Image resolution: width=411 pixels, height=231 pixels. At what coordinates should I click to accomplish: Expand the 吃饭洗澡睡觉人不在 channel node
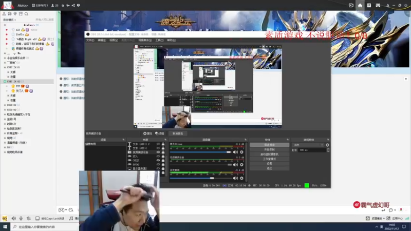5,114
